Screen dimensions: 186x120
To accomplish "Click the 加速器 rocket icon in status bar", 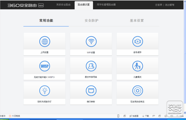I will [x=130, y=116].
